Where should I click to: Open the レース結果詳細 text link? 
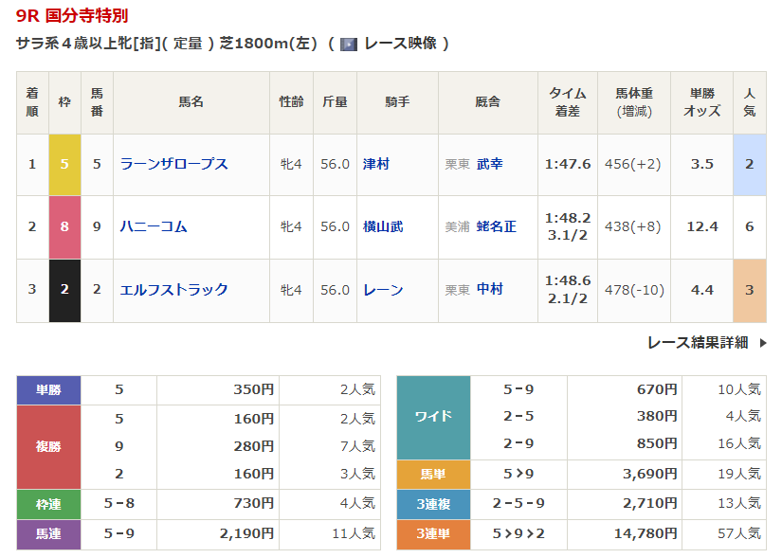[x=698, y=343]
